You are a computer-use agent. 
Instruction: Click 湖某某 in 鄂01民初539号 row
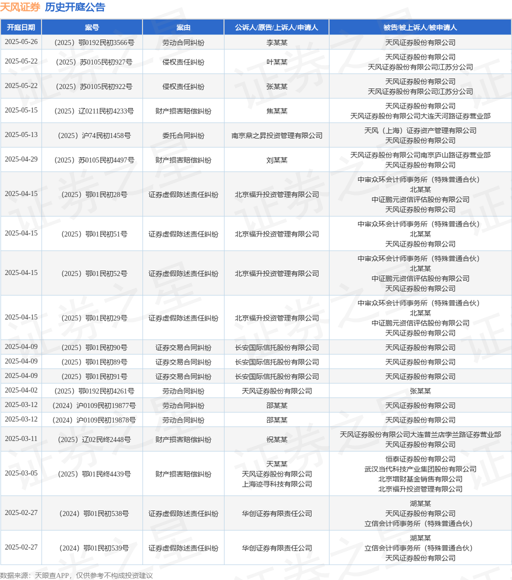[420, 538]
